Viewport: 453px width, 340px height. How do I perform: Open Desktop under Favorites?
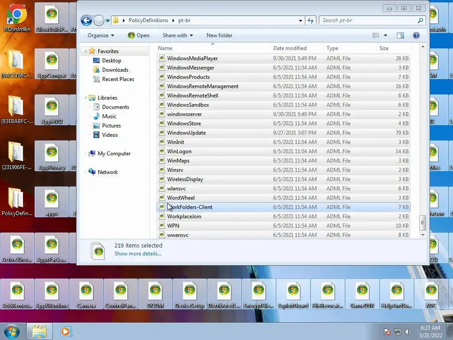coord(111,60)
